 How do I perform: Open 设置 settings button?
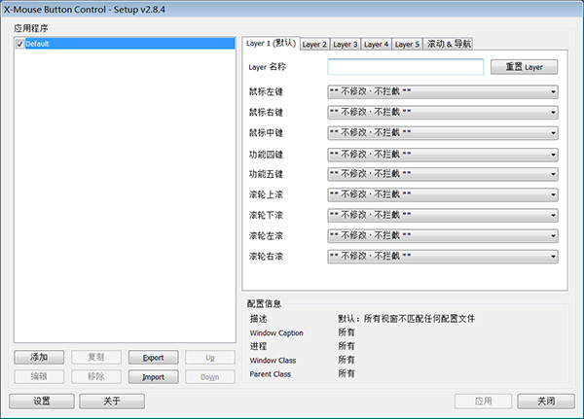click(x=42, y=402)
